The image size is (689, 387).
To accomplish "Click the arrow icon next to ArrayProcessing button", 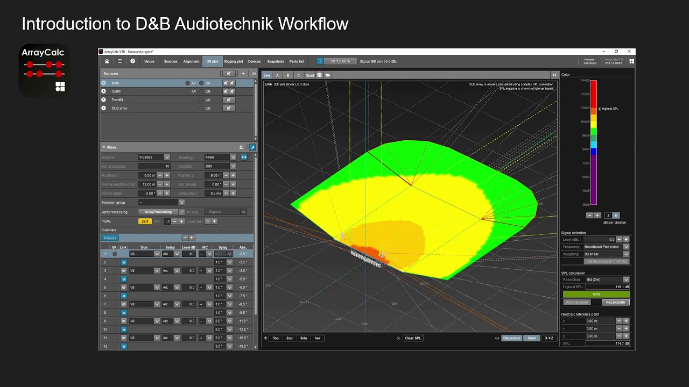I will pos(181,212).
